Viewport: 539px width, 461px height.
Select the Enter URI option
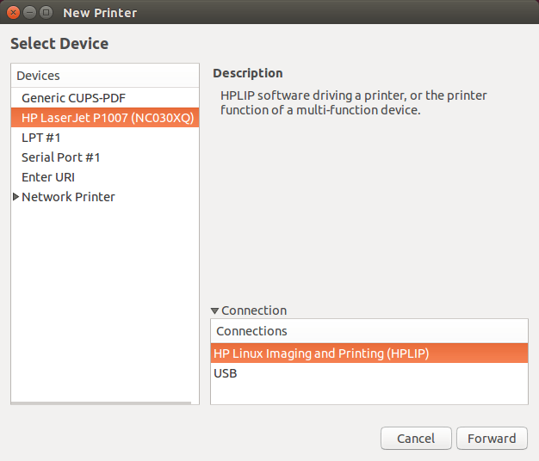[x=48, y=177]
